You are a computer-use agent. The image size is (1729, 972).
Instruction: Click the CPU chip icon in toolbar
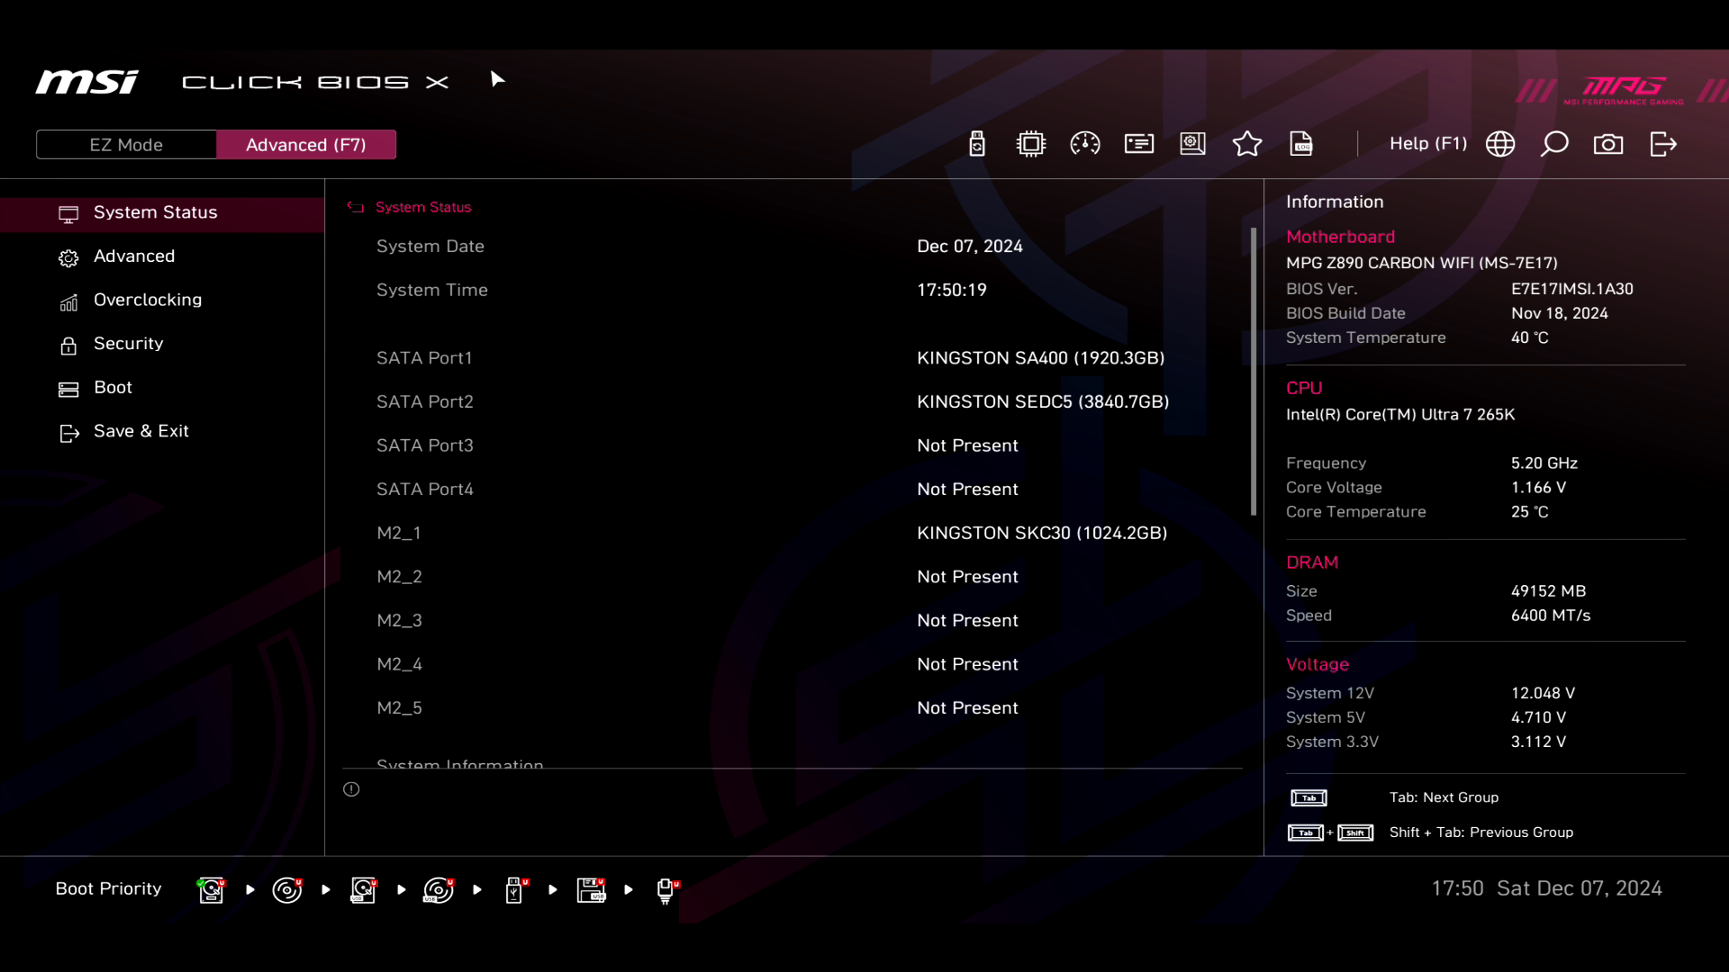(x=1030, y=144)
